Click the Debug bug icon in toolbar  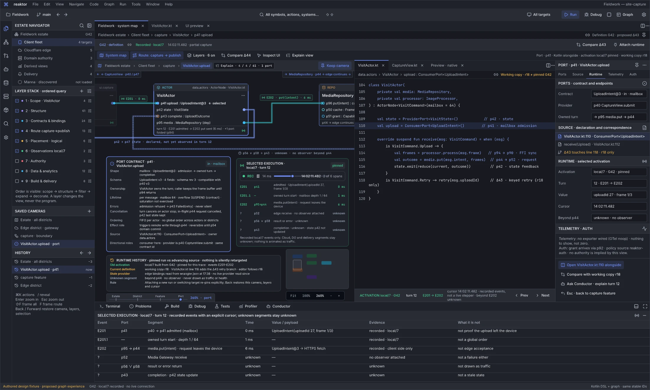[587, 15]
